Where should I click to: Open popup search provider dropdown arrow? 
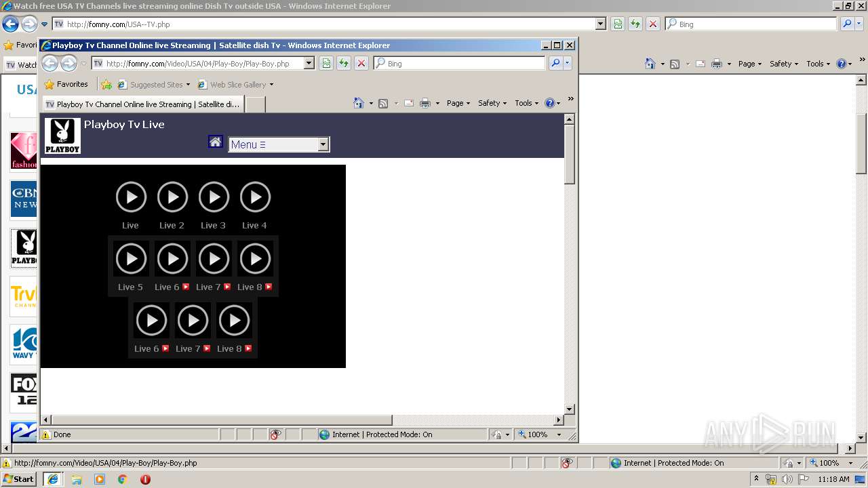568,64
